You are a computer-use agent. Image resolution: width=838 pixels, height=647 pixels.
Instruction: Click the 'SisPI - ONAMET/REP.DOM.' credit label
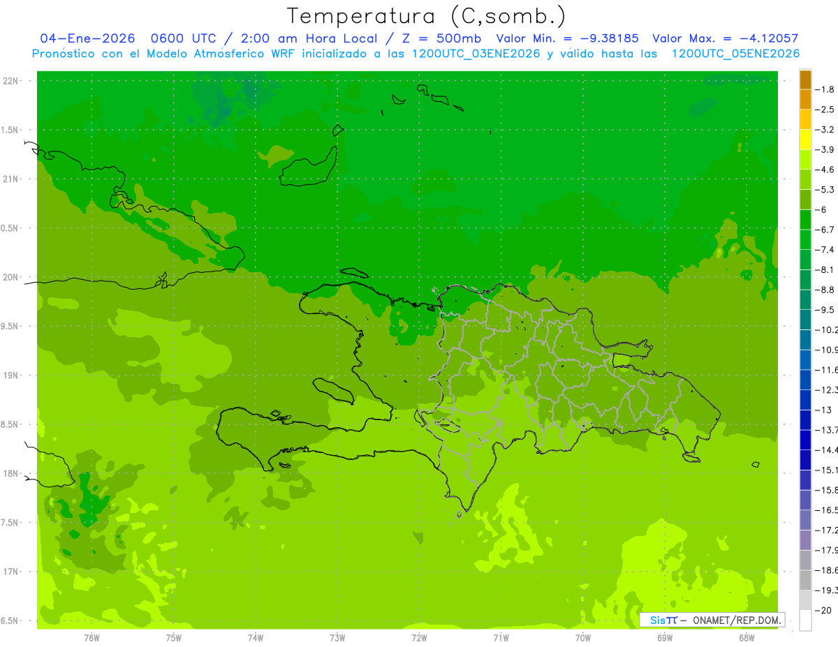click(x=712, y=620)
